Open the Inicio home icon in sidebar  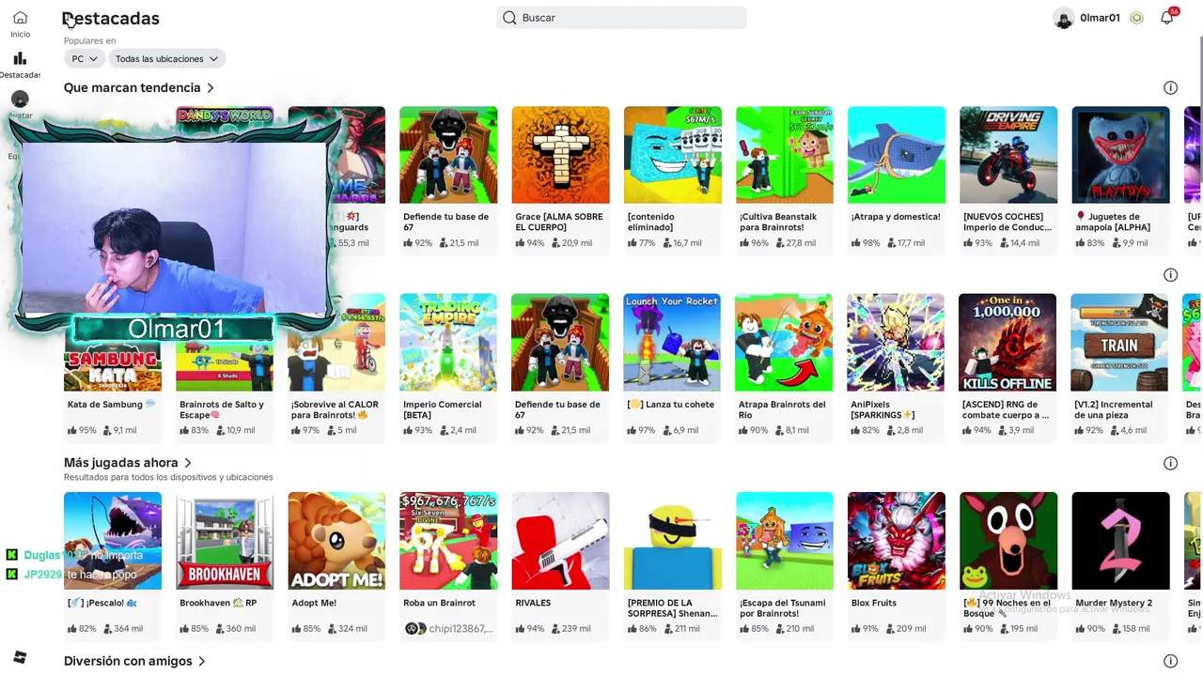[x=20, y=18]
